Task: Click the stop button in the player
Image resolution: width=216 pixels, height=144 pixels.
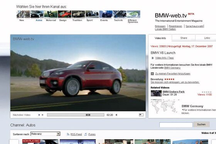Action: (42, 115)
